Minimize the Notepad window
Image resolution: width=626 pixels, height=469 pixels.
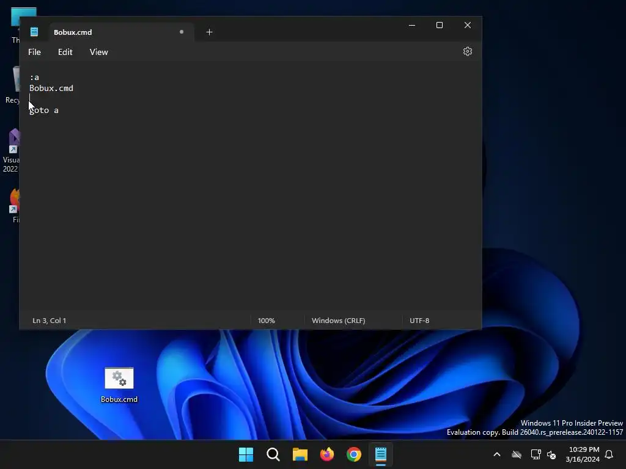[x=412, y=25]
